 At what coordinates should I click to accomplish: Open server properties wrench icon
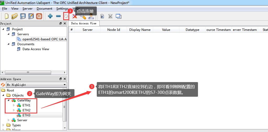[83, 16]
